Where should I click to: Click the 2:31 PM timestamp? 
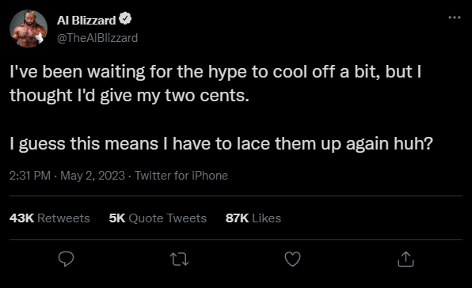[30, 176]
